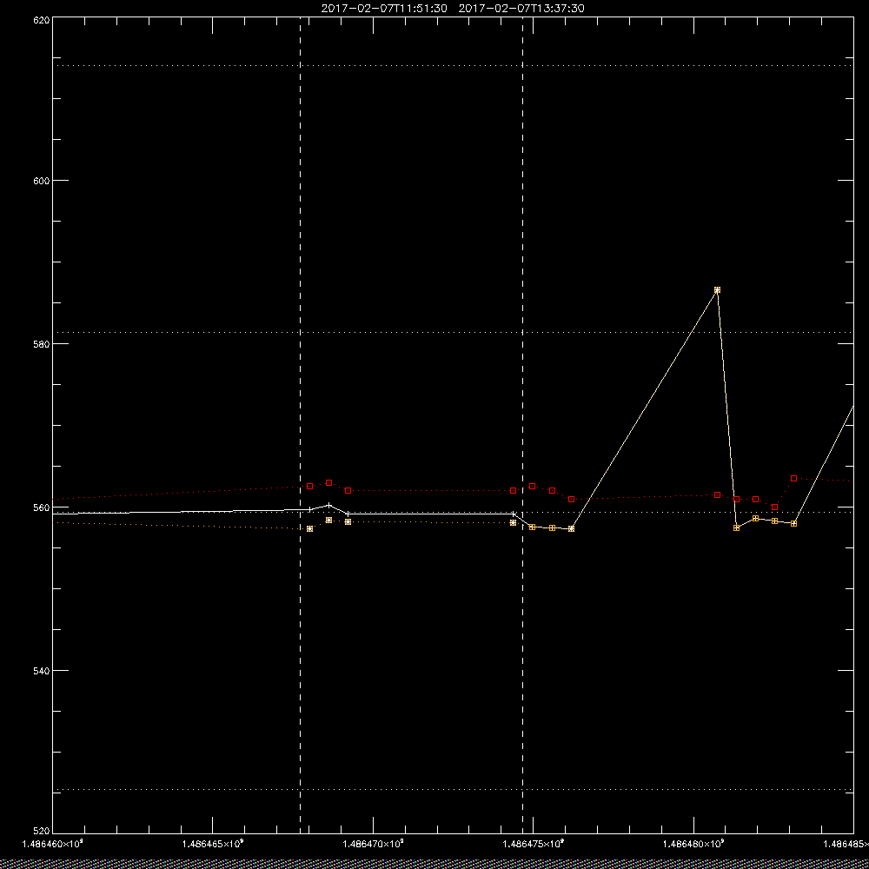Click the y-axis label 580
Screen dimensions: 869x869
pos(42,343)
